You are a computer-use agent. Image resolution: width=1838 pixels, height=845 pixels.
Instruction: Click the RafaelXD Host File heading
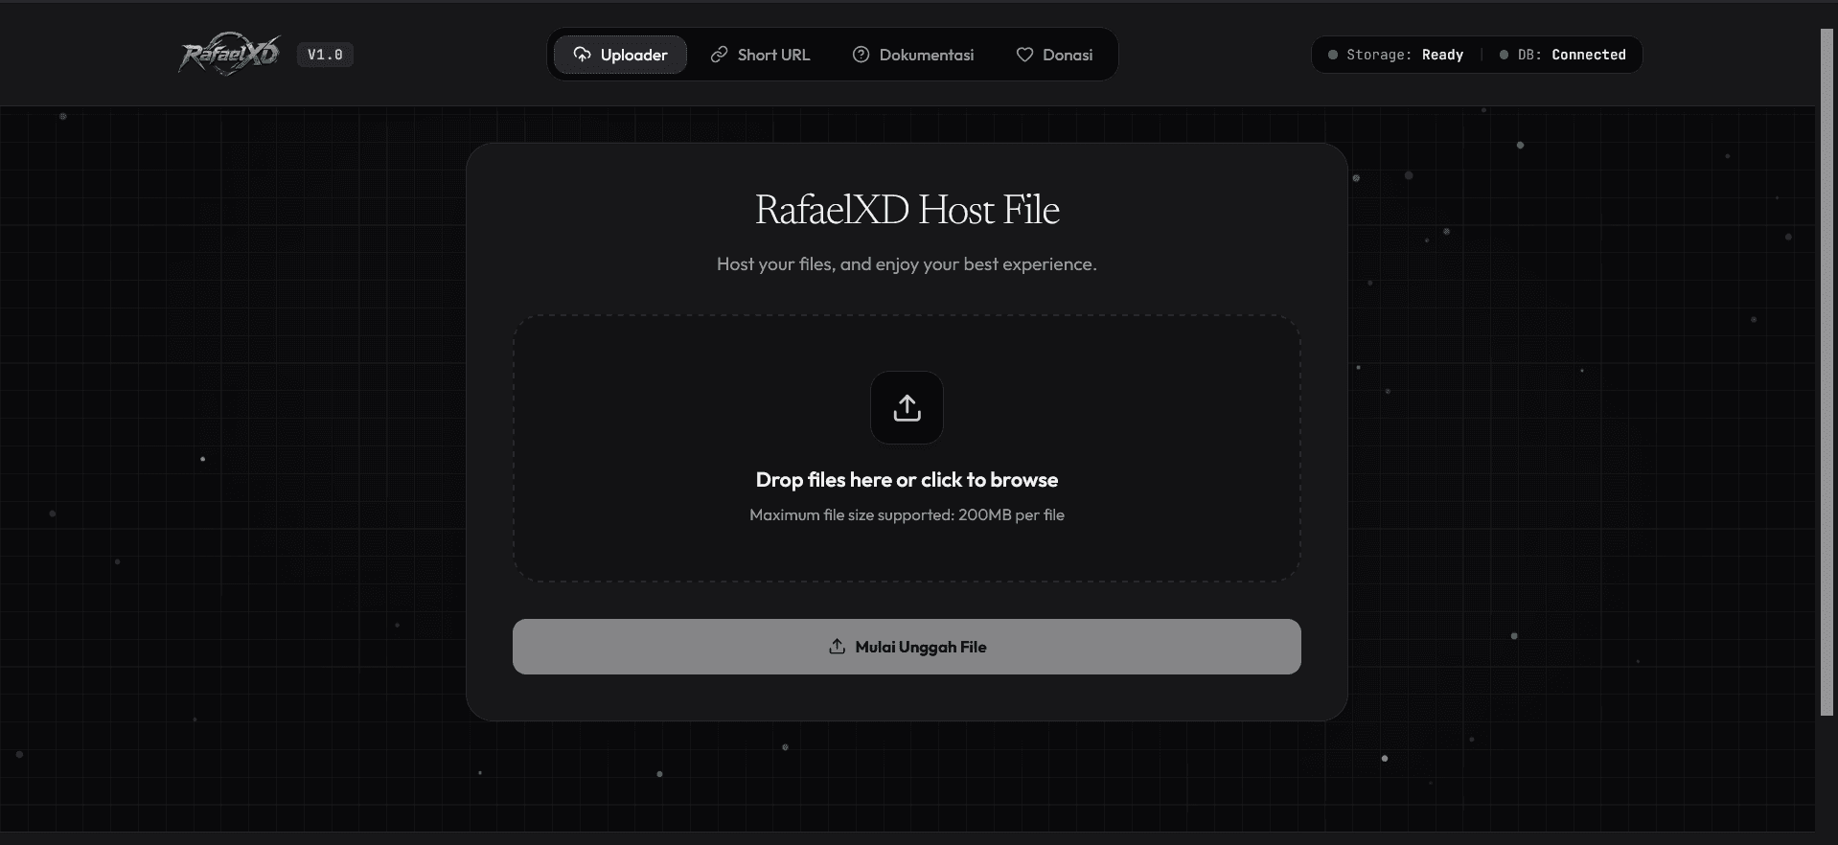pos(907,210)
